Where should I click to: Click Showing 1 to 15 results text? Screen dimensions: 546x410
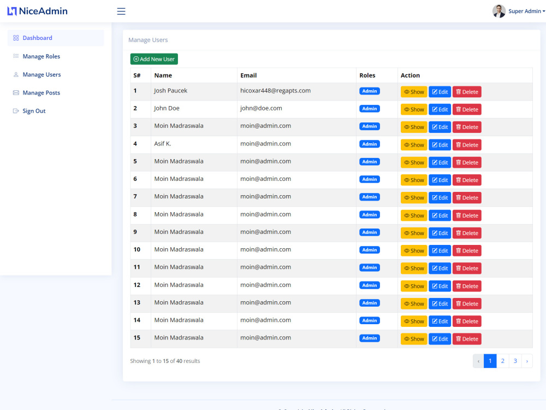tap(165, 361)
